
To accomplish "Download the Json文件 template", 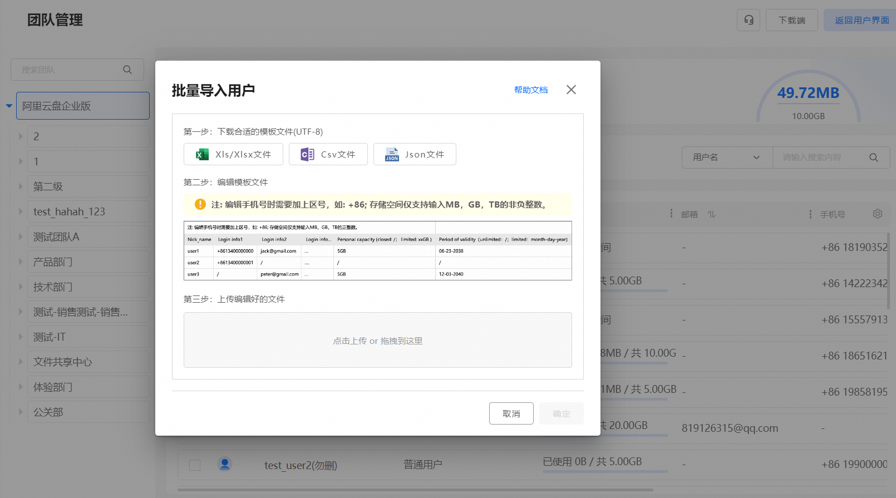I will (415, 154).
